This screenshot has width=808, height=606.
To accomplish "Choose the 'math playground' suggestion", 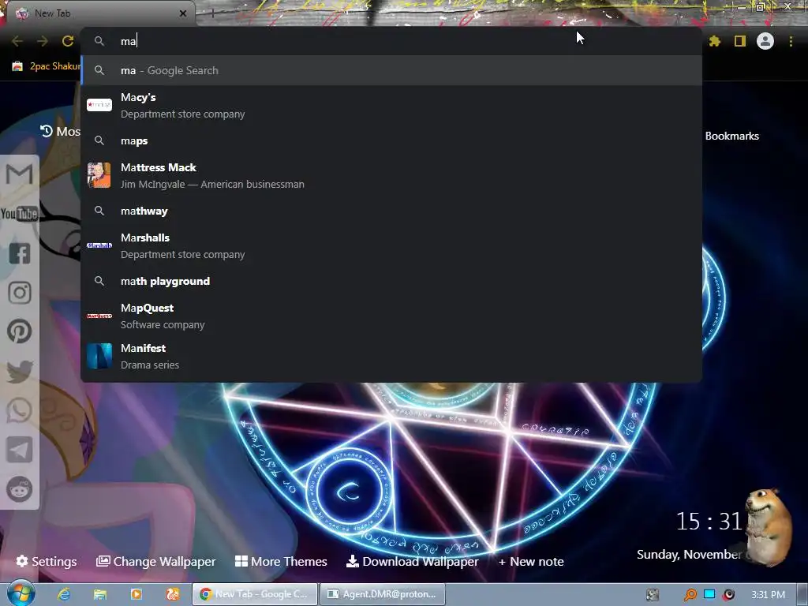I will [391, 281].
